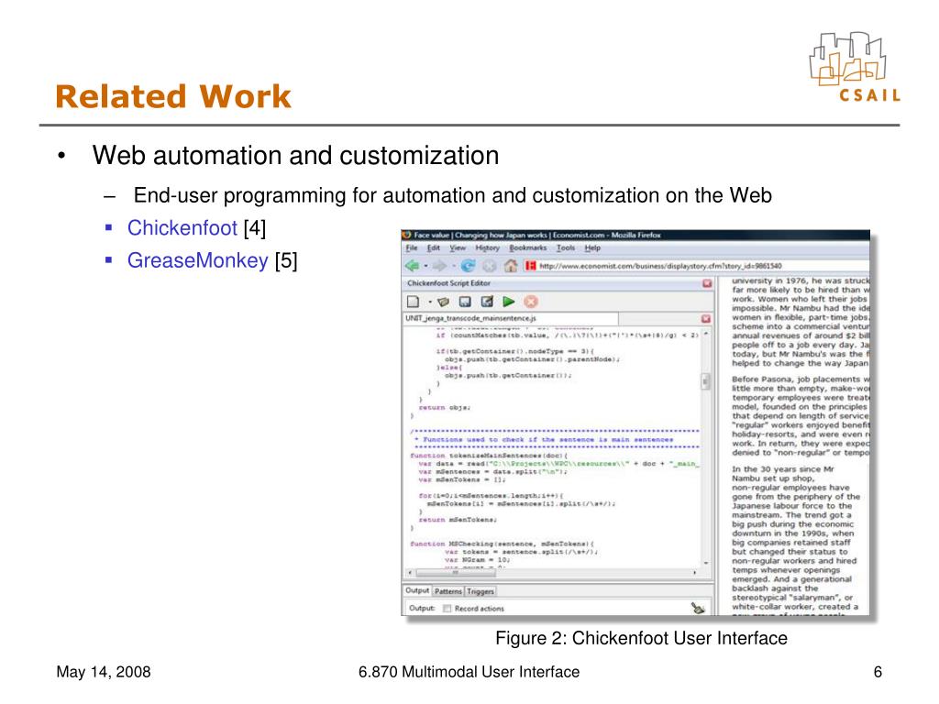Image resolution: width=939 pixels, height=704 pixels.
Task: Click the 'function MSChecking' code line
Action: [x=502, y=544]
